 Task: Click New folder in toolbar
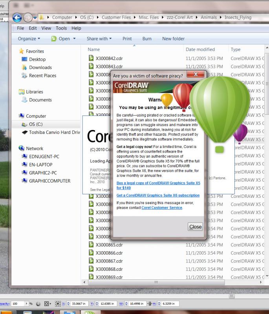coord(173,38)
